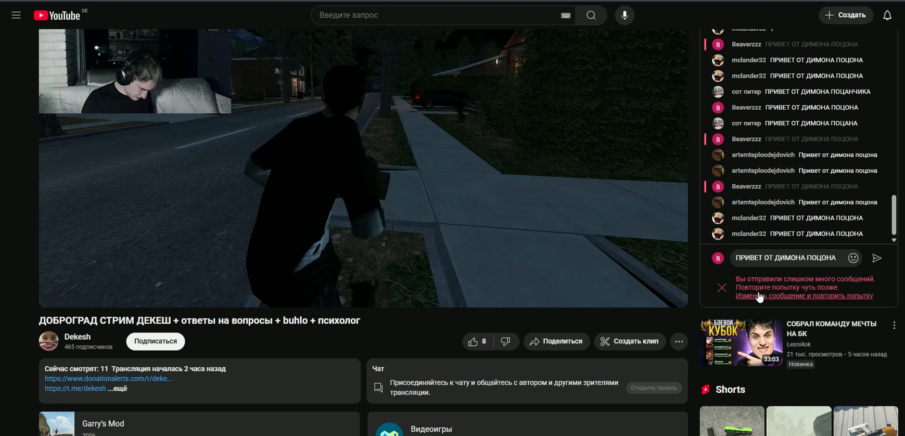Screen dimensions: 905x436
Task: Open the hamburger guide menu
Action: point(16,16)
